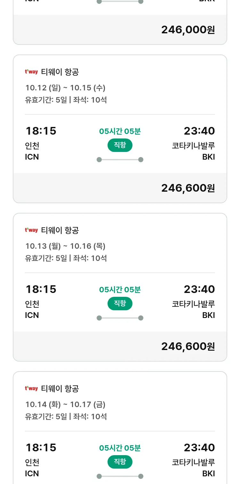Viewport: 240px width, 484px height.
Task: Select the 246,600원 price for the 10.13 flight
Action: pyautogui.click(x=188, y=346)
